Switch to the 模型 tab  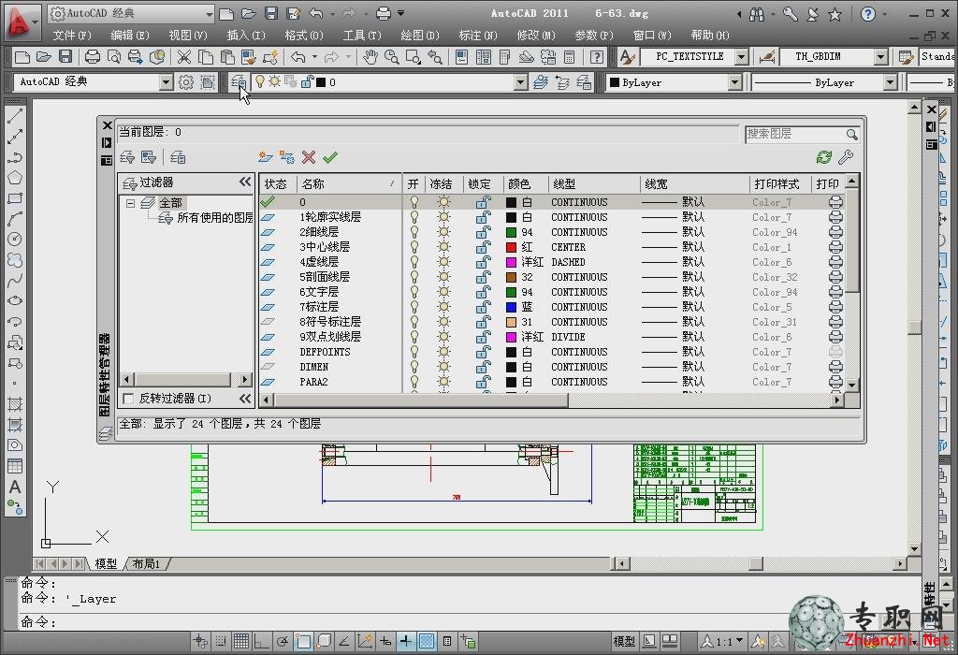click(105, 563)
